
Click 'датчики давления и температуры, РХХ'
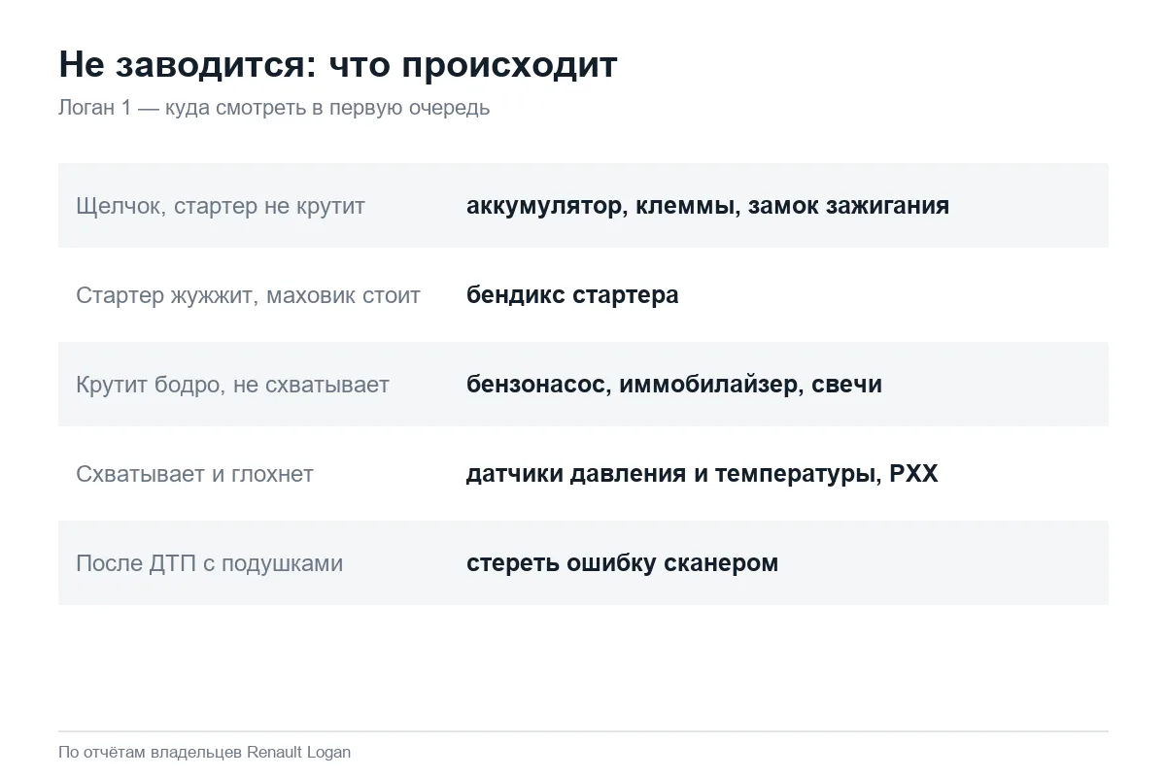(703, 474)
